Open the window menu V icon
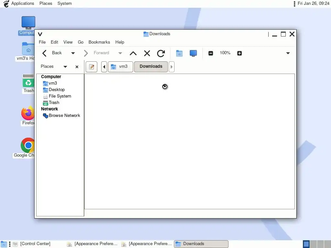The height and width of the screenshot is (248, 331). 40,34
